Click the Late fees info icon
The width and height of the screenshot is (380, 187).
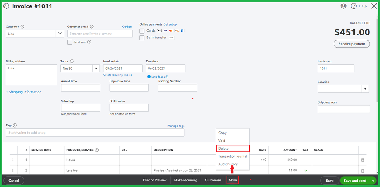[149, 77]
